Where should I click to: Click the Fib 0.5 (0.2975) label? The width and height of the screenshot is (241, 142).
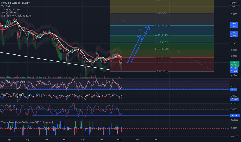tap(162, 42)
